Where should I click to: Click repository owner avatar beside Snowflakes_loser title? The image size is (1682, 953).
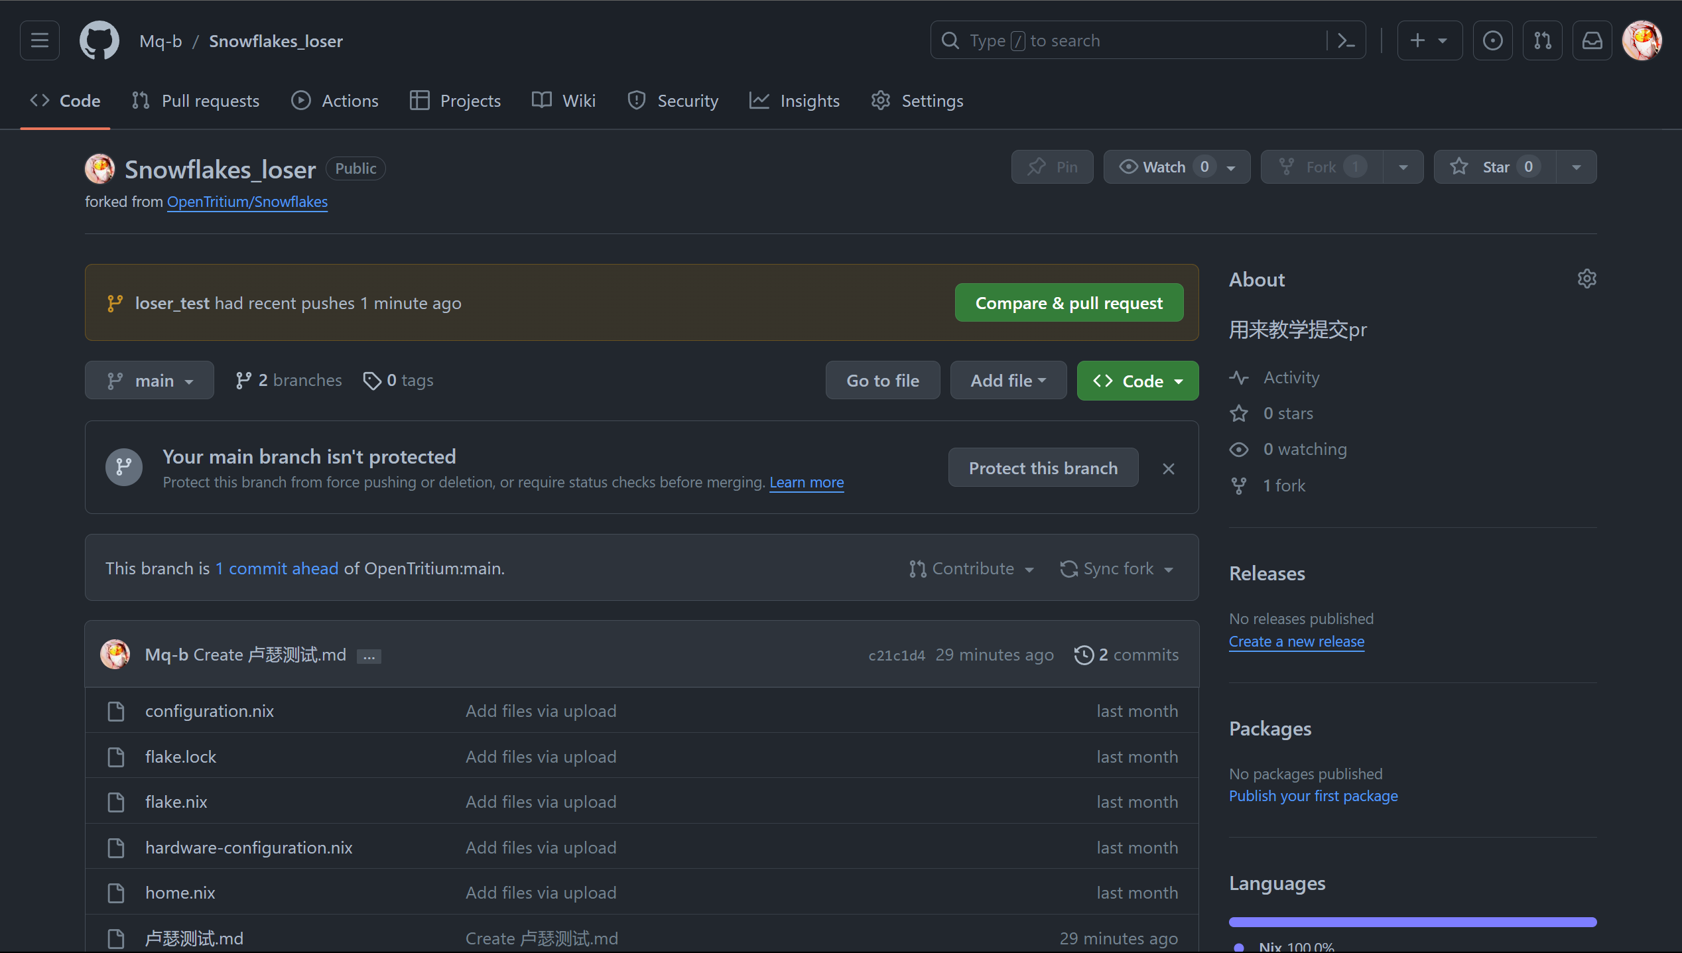[x=100, y=169]
